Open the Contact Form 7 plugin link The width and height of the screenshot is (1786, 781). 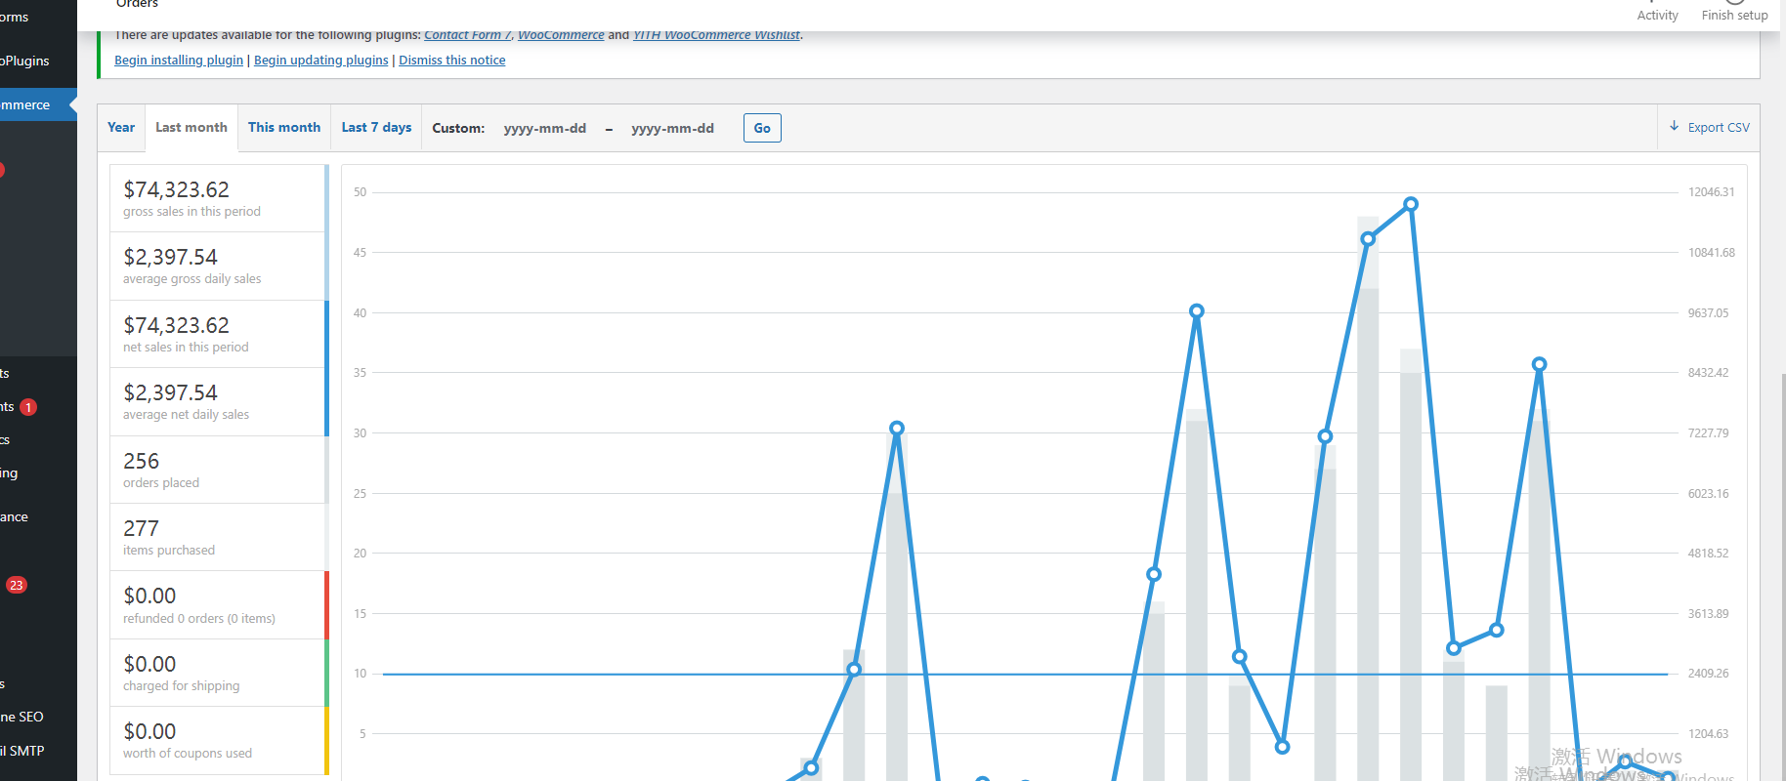click(x=468, y=35)
